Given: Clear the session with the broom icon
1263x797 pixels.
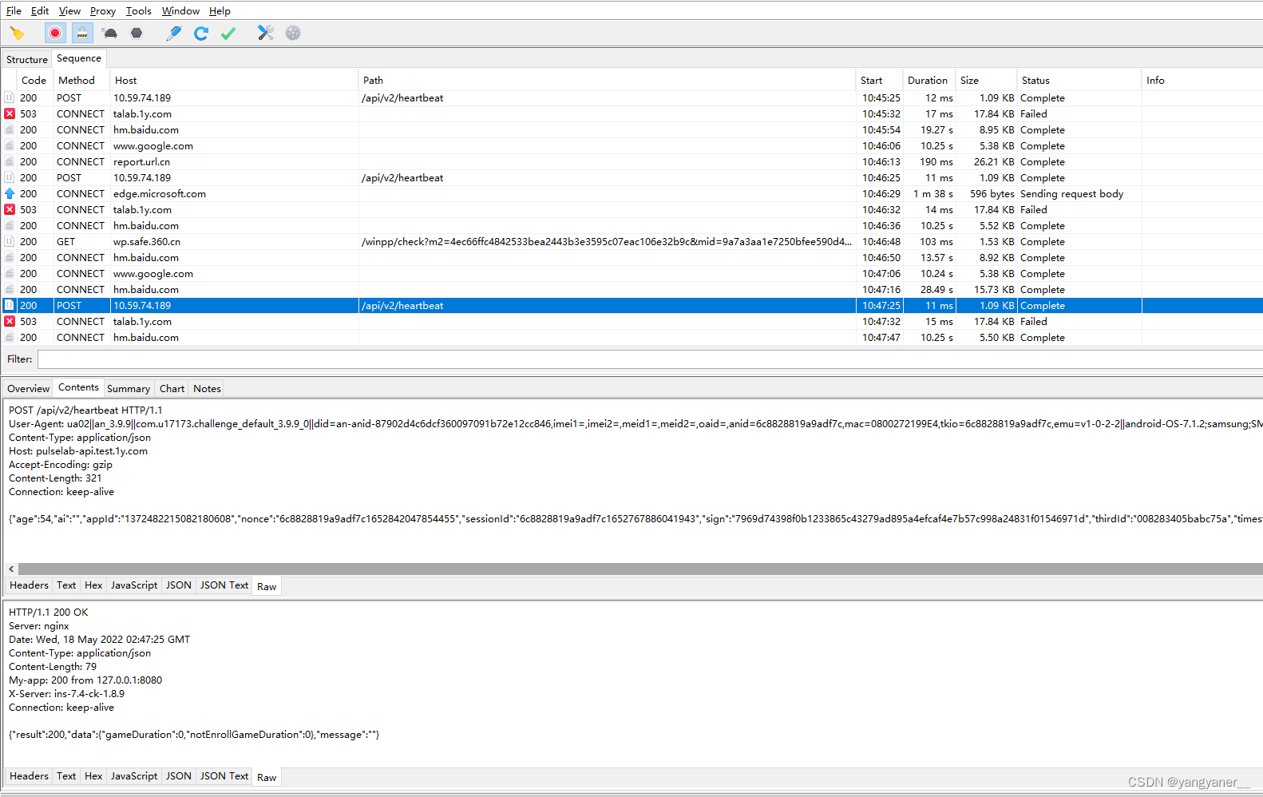Looking at the screenshot, I should [18, 33].
